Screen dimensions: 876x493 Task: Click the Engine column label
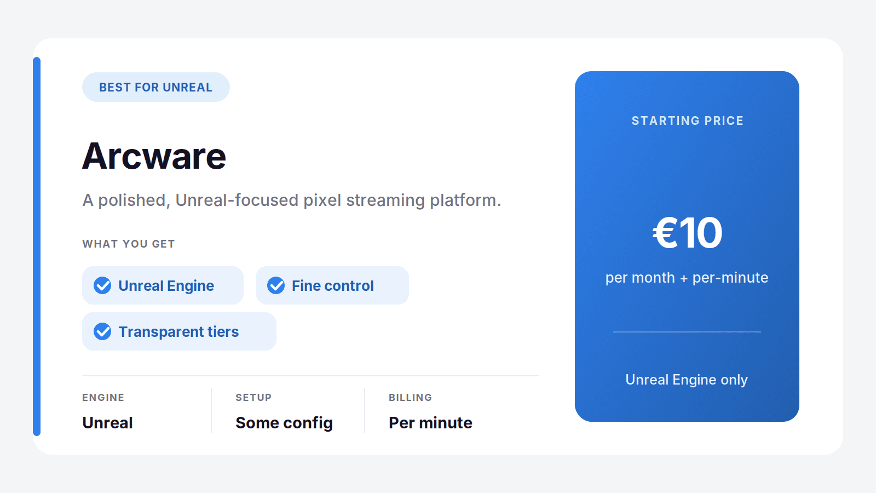[103, 398]
